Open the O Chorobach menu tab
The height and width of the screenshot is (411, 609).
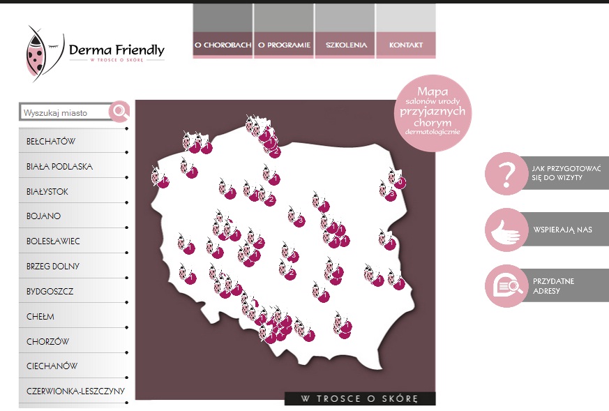(223, 45)
